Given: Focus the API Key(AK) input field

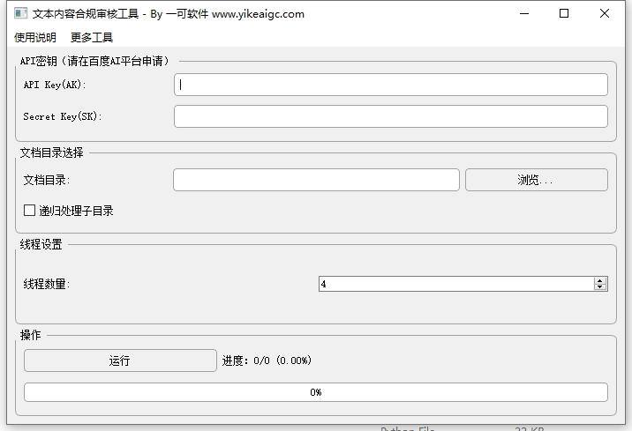Looking at the screenshot, I should [390, 85].
